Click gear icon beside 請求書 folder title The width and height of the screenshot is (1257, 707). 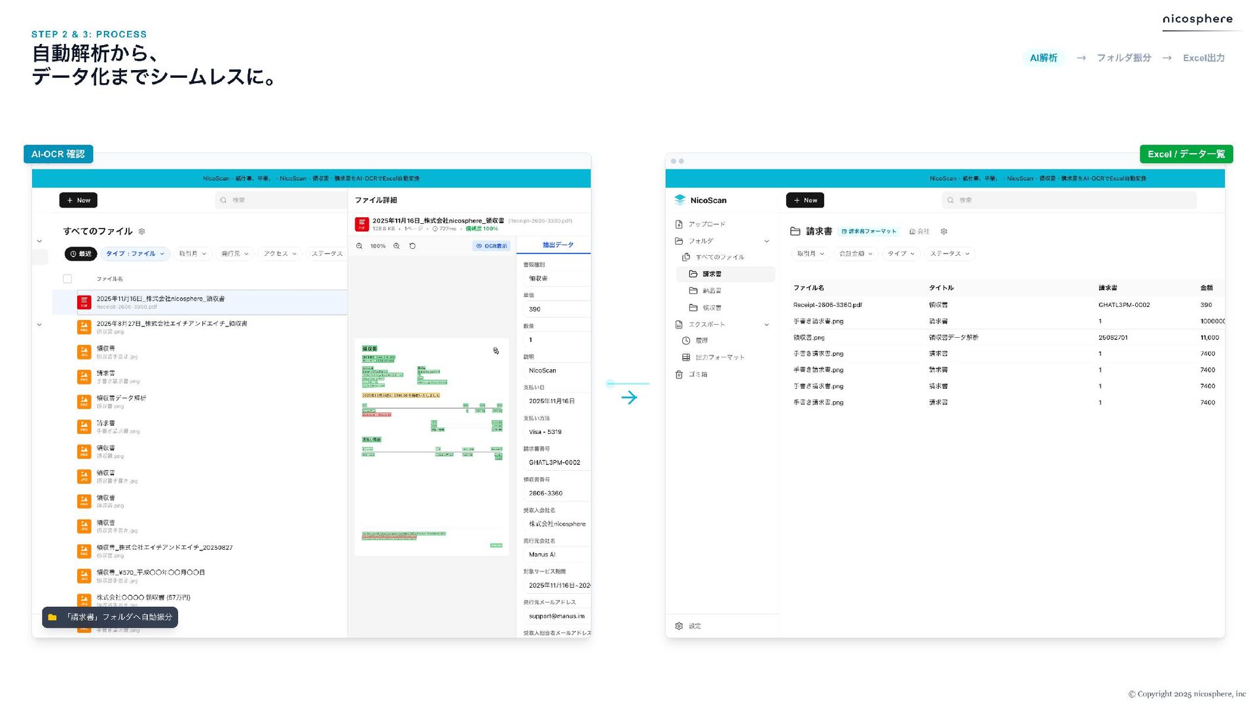943,231
